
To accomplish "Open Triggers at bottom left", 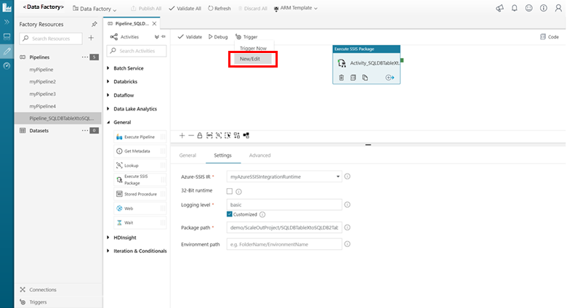I will (x=33, y=302).
